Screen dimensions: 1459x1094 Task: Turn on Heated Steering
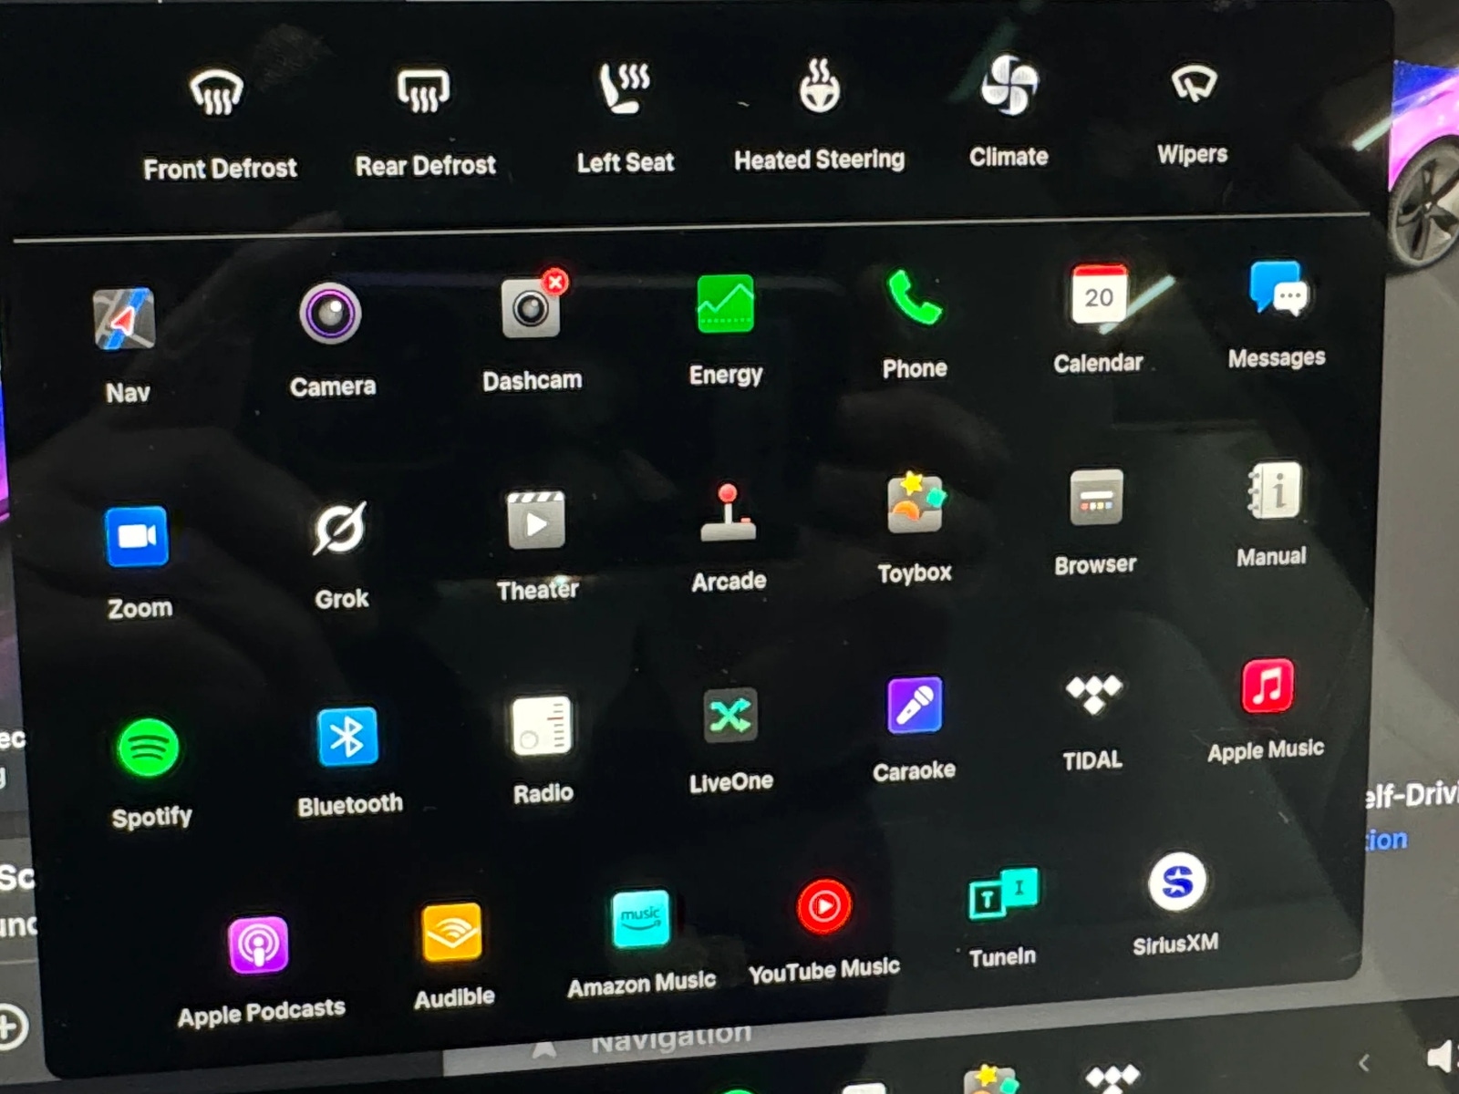820,87
